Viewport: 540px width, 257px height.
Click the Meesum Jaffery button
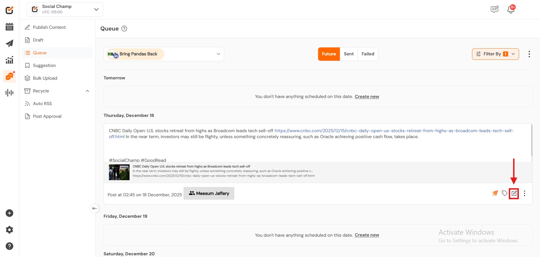click(209, 193)
